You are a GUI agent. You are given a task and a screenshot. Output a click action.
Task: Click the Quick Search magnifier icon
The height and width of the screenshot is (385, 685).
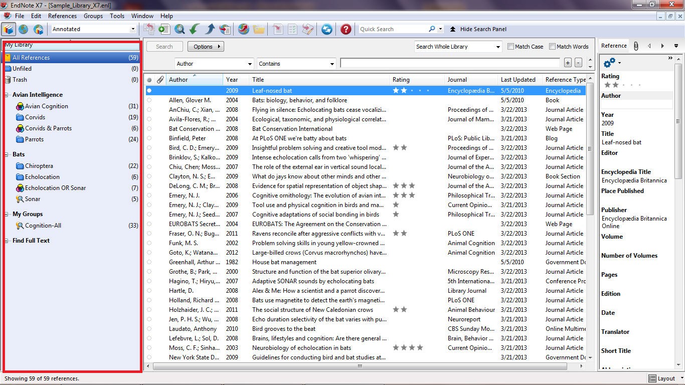[432, 29]
